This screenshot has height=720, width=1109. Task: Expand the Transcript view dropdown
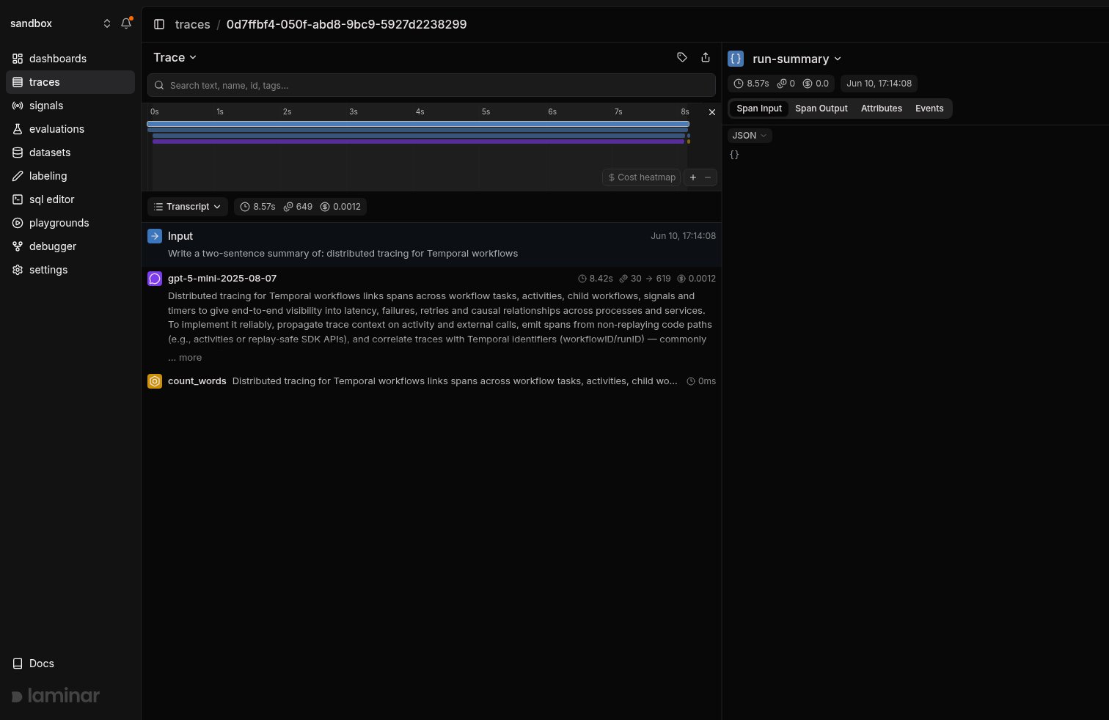tap(188, 207)
